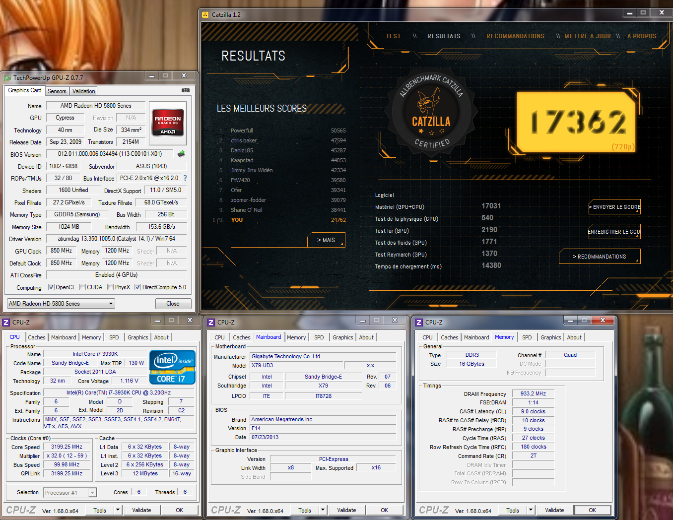673x520 pixels.
Task: Click the Close button in GPU-Z
Action: [x=173, y=304]
